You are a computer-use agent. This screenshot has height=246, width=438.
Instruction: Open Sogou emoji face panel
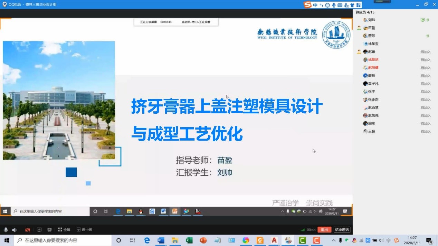pyautogui.click(x=327, y=5)
